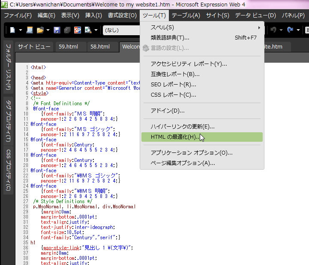Click the Save floppy disk icon

click(57, 30)
